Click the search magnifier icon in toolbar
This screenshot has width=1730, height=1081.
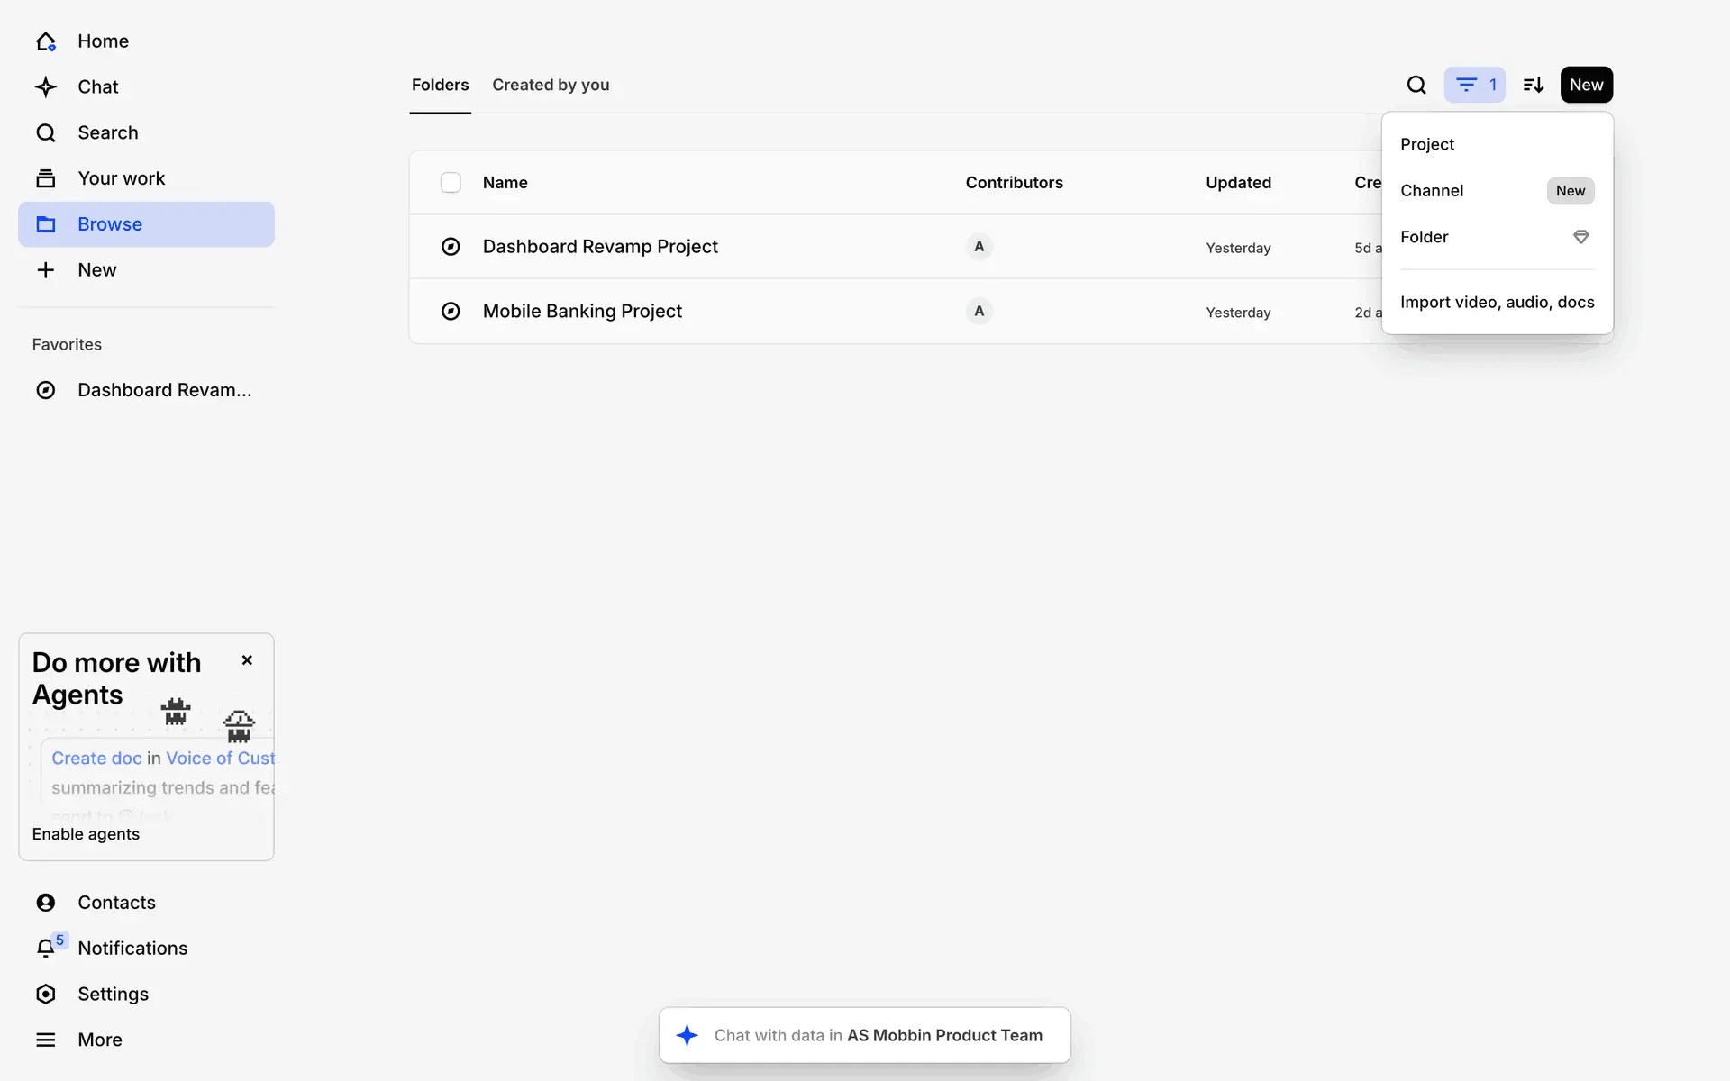1416,85
